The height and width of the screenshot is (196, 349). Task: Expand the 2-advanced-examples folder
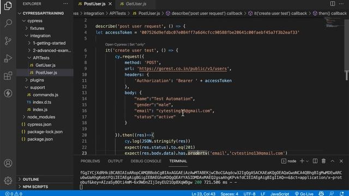(x=52, y=51)
